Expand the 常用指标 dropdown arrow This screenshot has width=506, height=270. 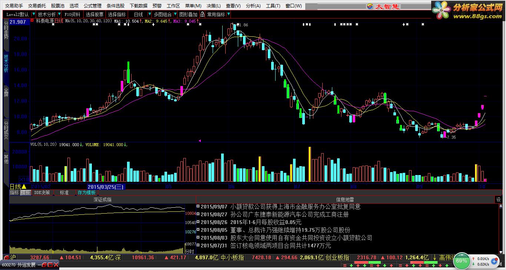click(x=229, y=14)
